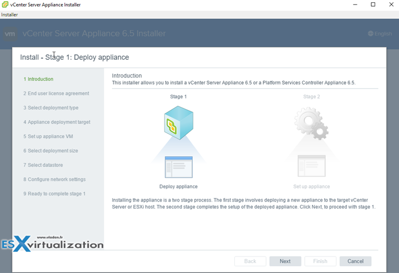Viewport: 399px width, 273px height.
Task: Maximize the installer window
Action: click(373, 4)
